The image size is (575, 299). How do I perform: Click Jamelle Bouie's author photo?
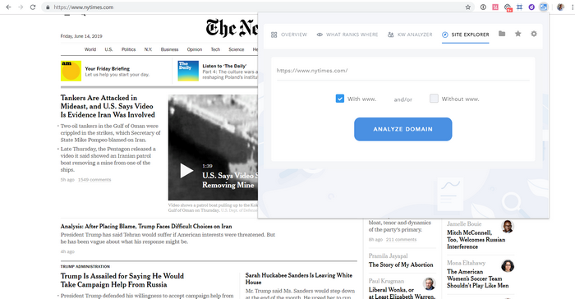click(508, 227)
